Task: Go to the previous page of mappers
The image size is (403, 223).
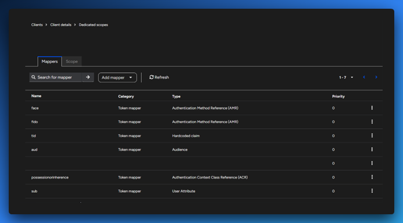Action: click(x=364, y=77)
